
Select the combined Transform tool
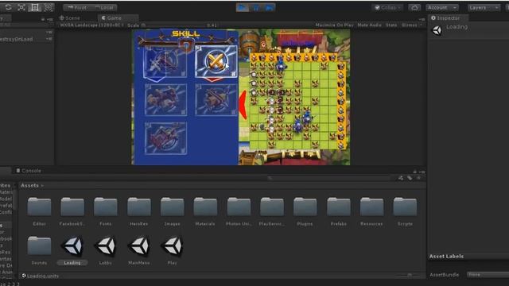point(48,7)
